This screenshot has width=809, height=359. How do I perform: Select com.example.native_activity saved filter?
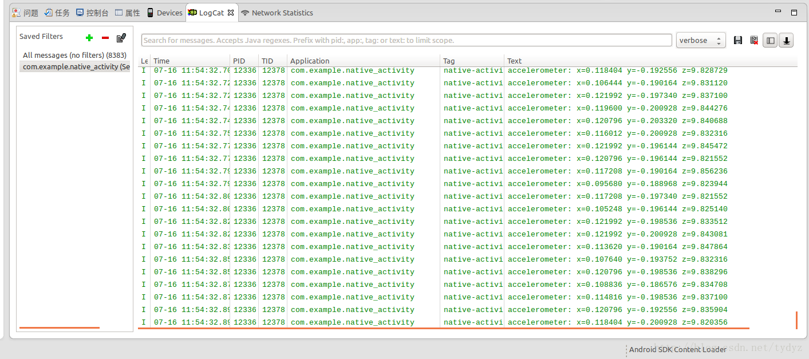(x=74, y=66)
